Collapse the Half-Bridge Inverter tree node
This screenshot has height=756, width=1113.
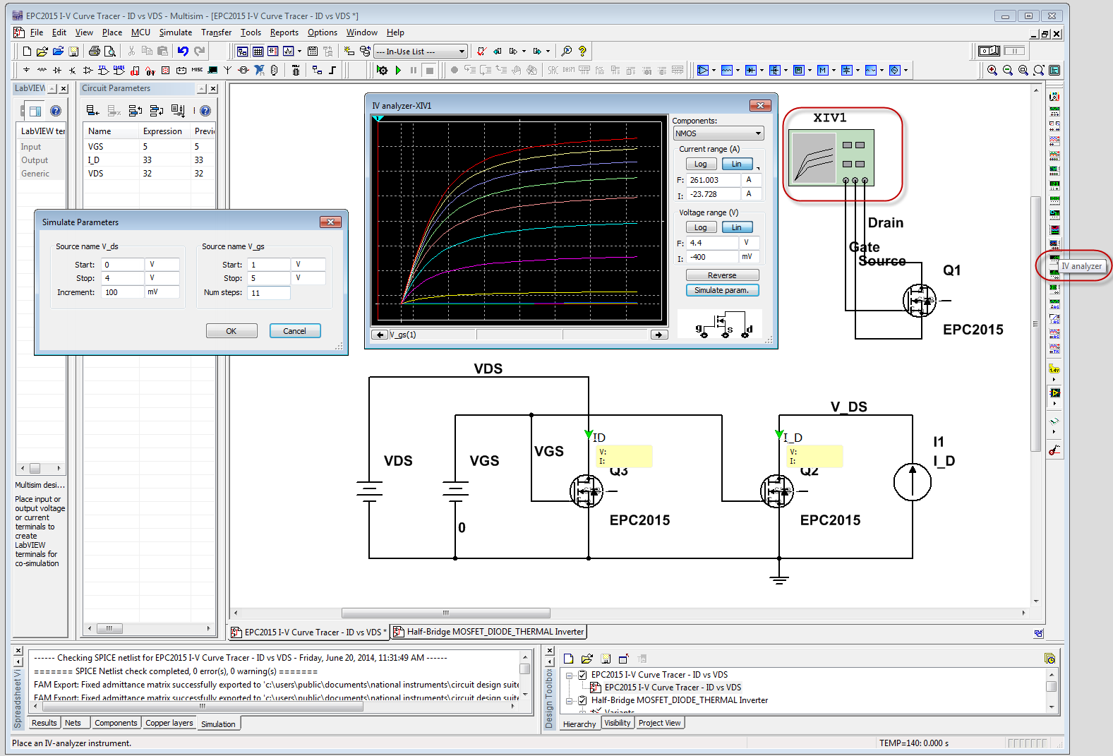569,701
